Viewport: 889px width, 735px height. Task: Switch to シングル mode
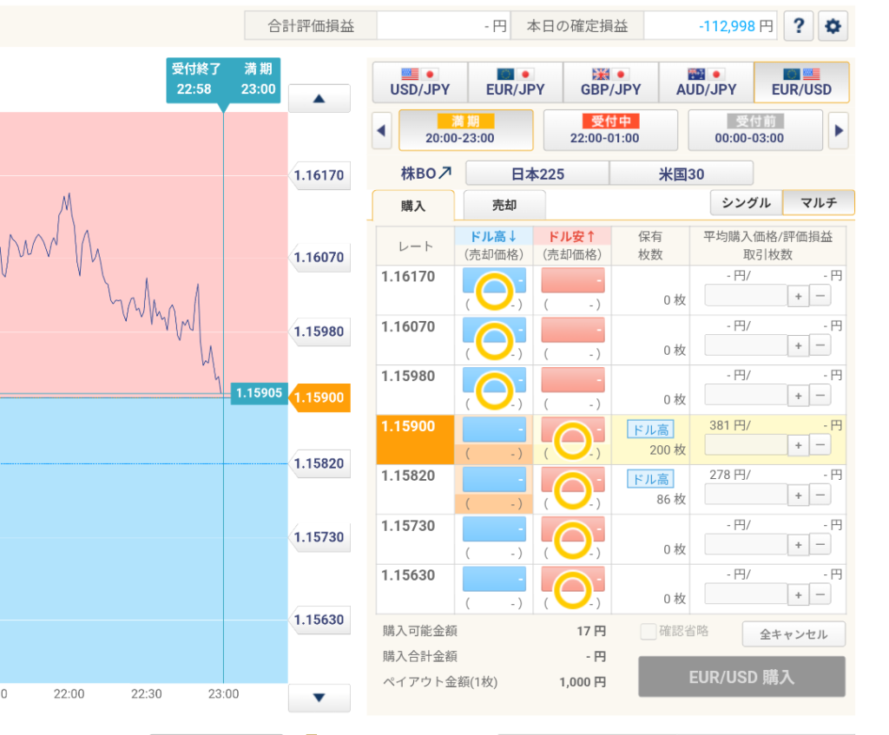746,203
